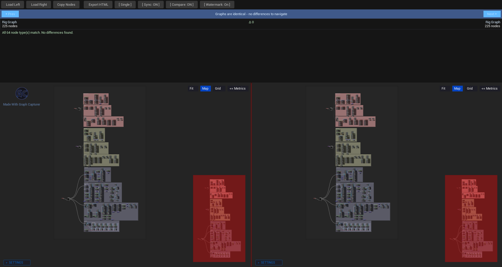Go to next difference with Next
Screen dimensions: 502x267
tap(492, 14)
